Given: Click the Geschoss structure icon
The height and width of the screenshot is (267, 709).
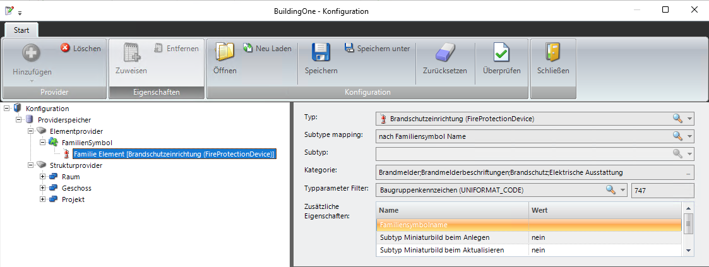Looking at the screenshot, I should 54,188.
